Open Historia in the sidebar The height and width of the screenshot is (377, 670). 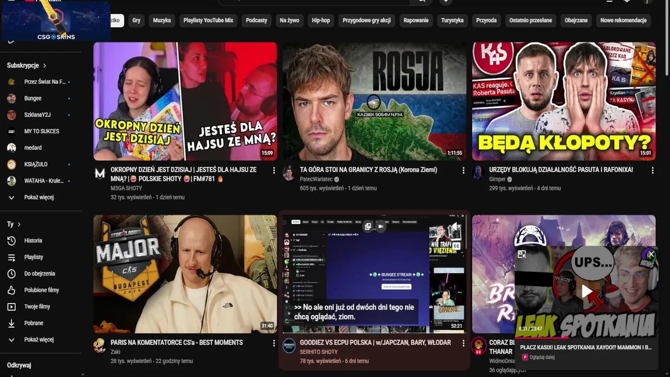pyautogui.click(x=33, y=240)
